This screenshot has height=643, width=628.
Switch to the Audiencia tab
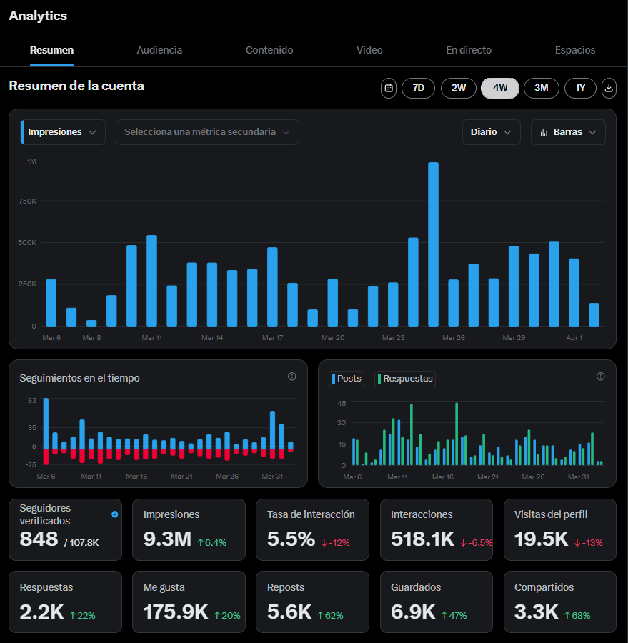point(159,50)
